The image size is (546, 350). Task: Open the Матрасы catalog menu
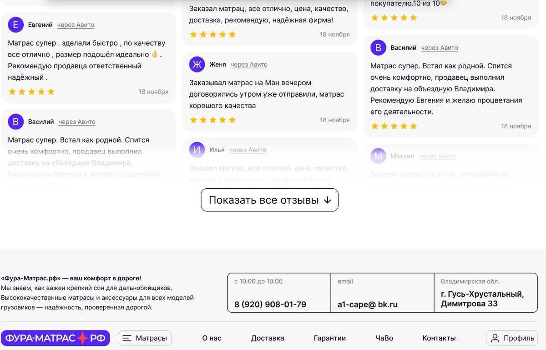[x=145, y=338]
